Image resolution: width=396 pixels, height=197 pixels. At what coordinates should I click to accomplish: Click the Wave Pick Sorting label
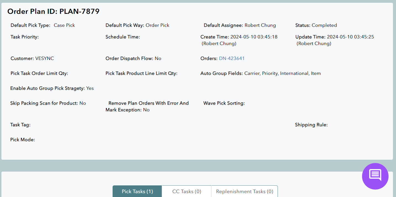coord(224,103)
